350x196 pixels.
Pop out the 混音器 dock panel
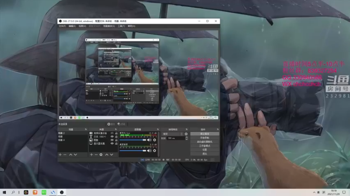pos(158,129)
